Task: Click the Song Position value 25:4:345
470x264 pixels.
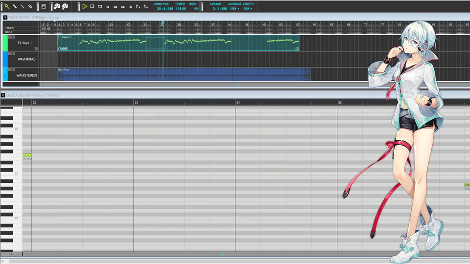Action: (165, 9)
